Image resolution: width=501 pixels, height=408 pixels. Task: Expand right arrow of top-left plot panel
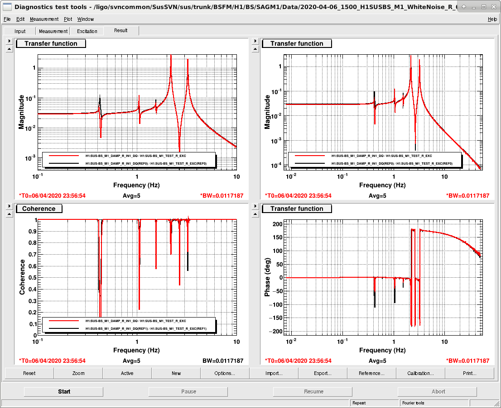click(9, 41)
